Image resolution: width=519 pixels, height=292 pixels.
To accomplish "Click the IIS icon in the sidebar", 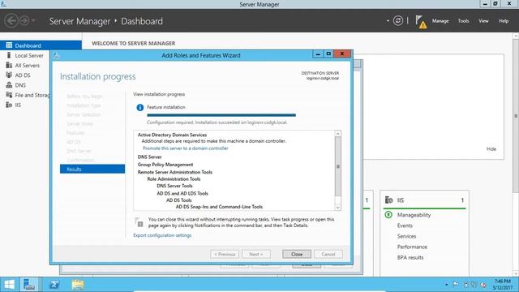I will click(x=9, y=105).
